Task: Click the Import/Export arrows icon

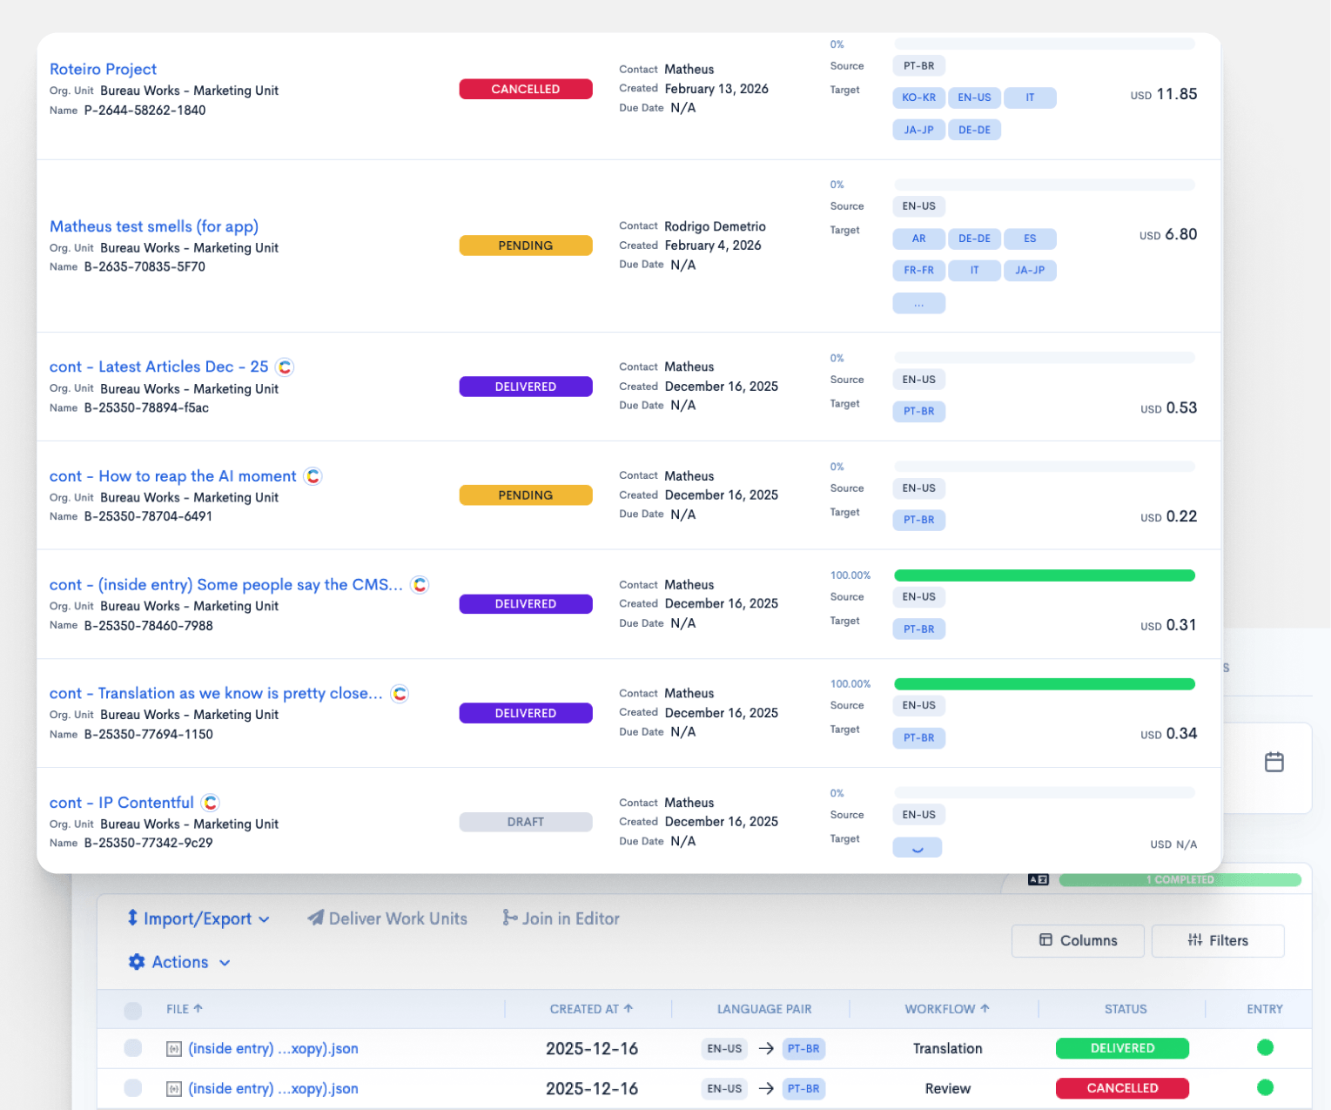Action: pyautogui.click(x=132, y=918)
